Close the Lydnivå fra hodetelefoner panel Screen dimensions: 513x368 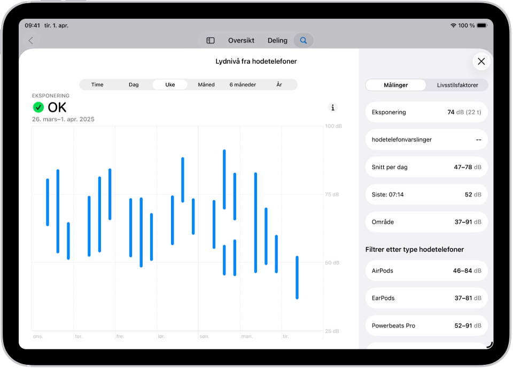(x=481, y=61)
